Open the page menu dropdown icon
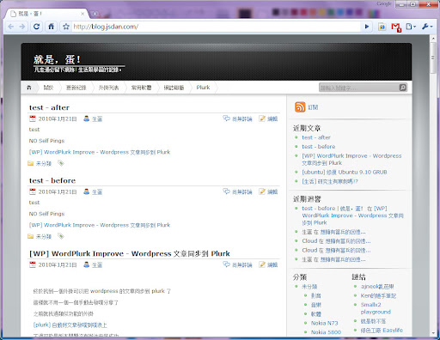This screenshot has height=340, width=440. pyautogui.click(x=411, y=27)
